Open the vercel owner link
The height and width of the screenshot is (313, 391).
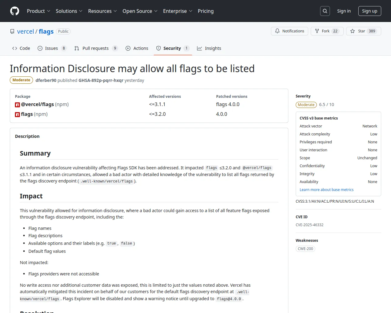[26, 31]
